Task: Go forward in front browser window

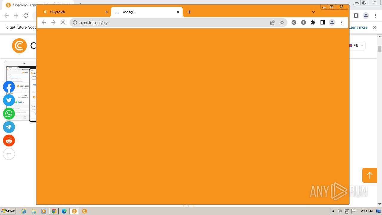Action: click(53, 22)
